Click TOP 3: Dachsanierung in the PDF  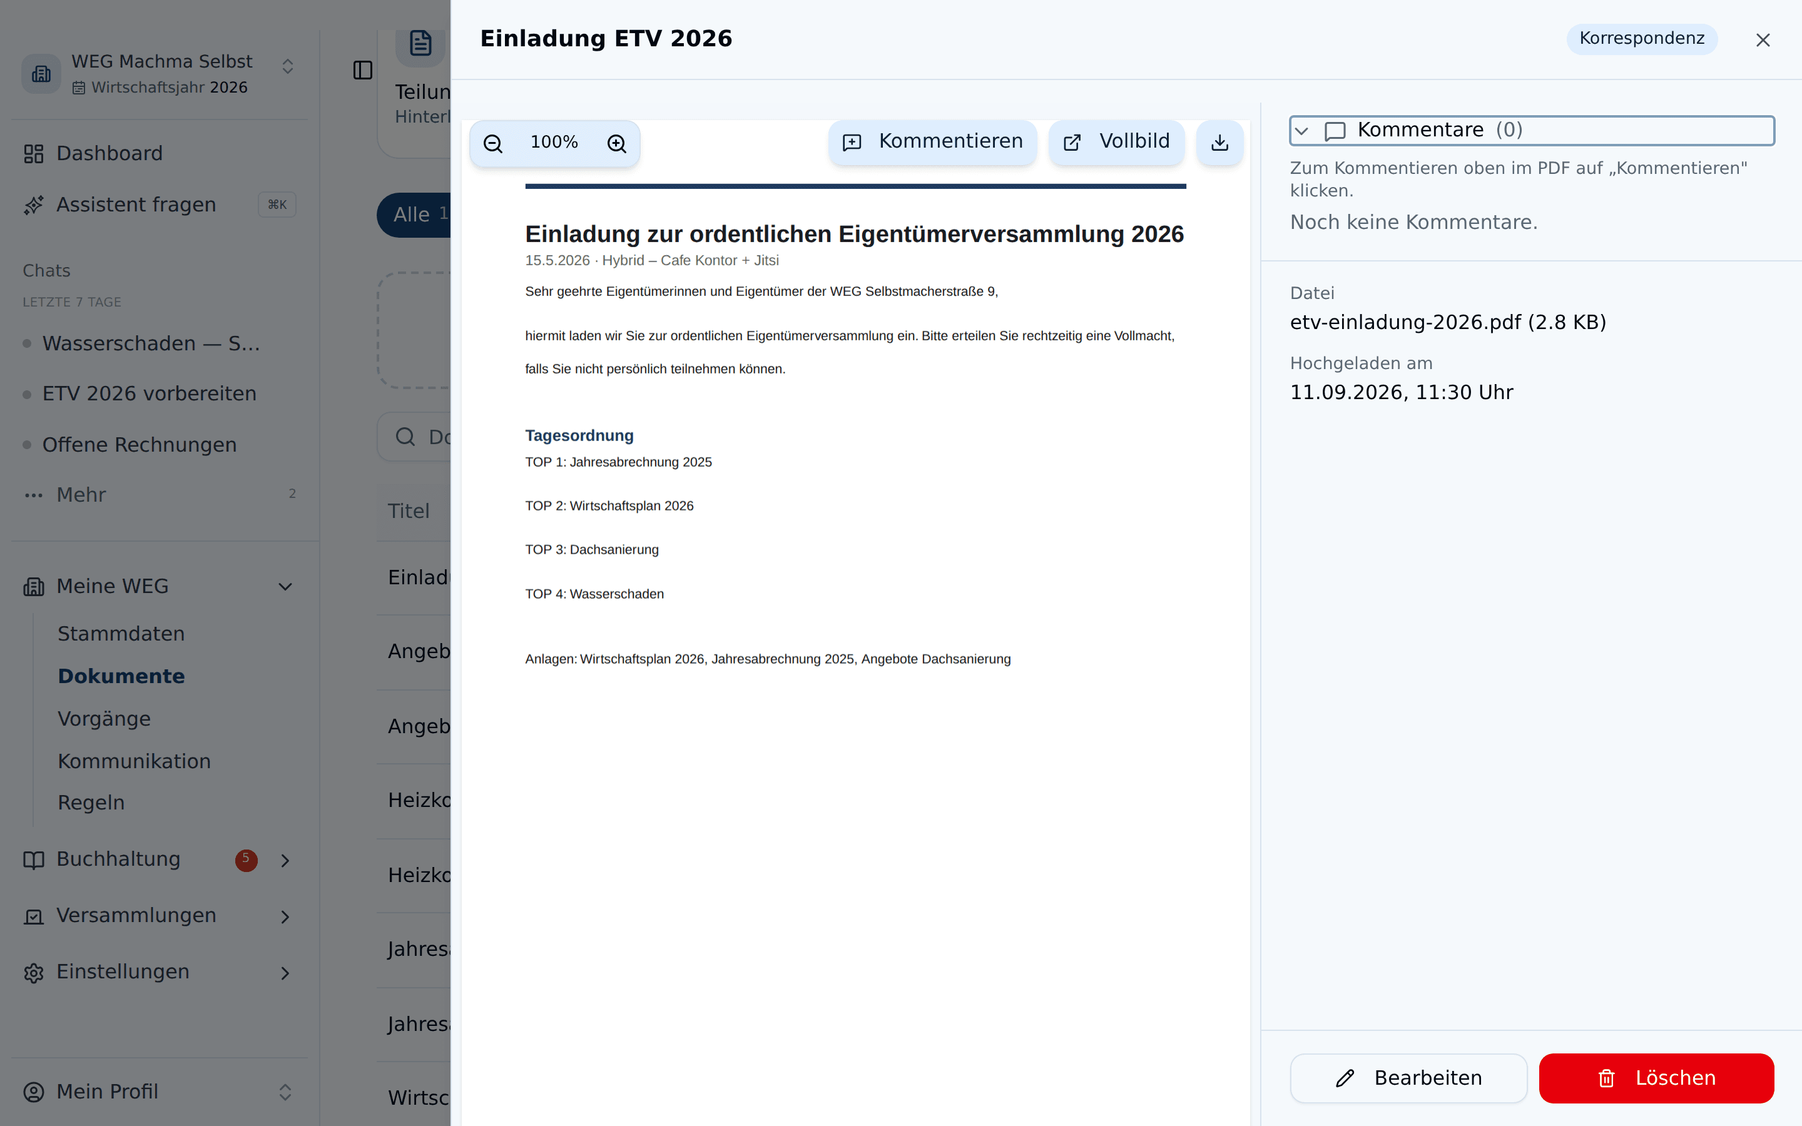coord(592,550)
